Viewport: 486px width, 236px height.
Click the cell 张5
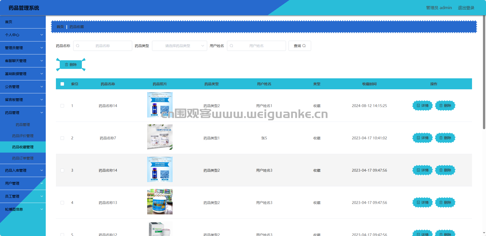click(x=264, y=138)
